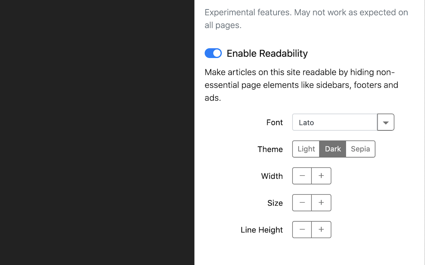Screen dimensions: 425x265
Task: Open the Font dropdown arrow
Action: click(x=385, y=122)
